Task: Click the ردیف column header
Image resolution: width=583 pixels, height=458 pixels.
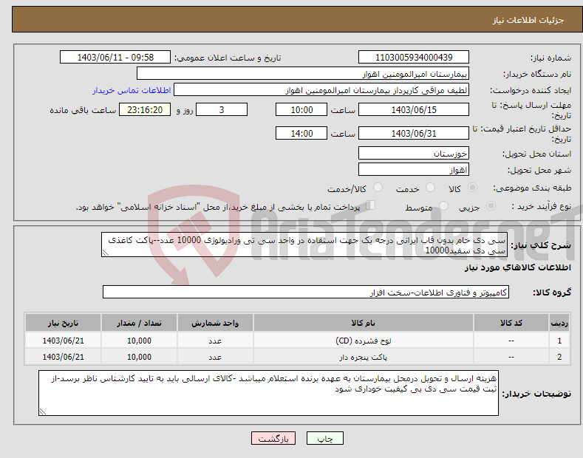Action: click(559, 323)
